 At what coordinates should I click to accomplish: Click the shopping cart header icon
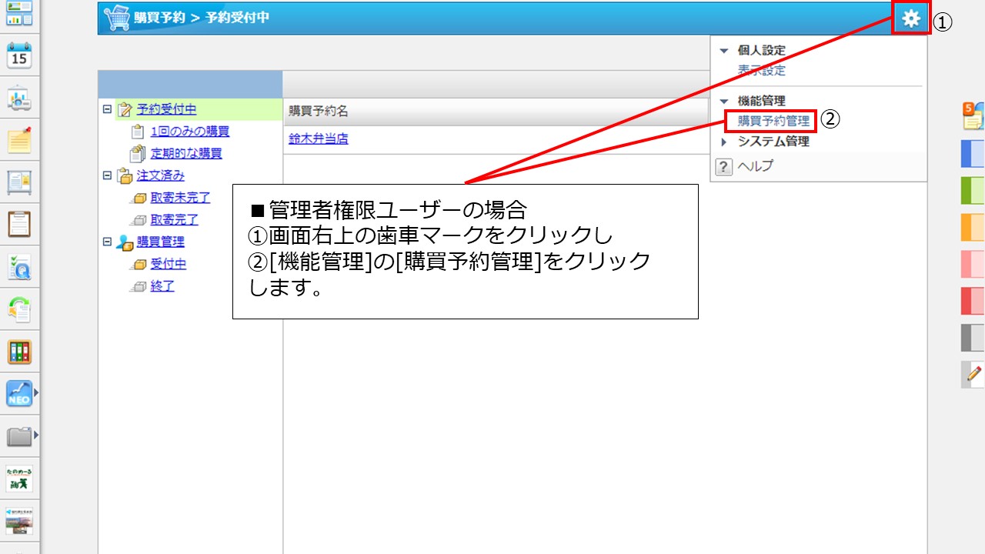tap(116, 18)
